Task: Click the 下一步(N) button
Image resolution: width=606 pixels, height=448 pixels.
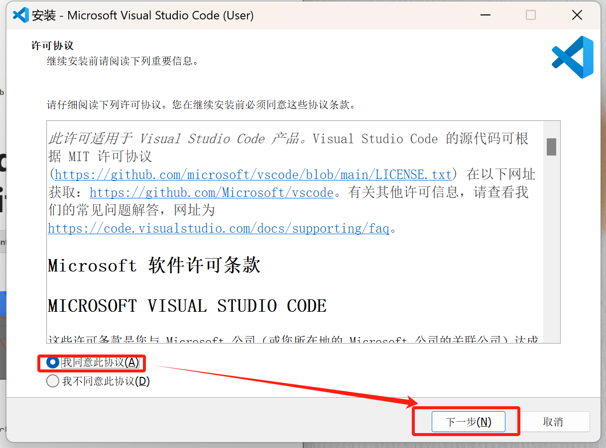Action: click(468, 422)
